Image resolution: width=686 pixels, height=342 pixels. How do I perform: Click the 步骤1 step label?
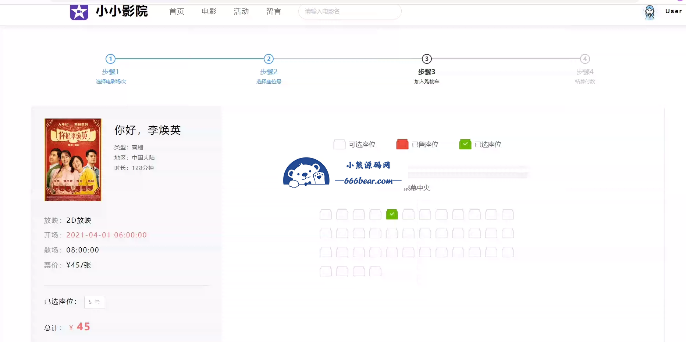point(110,72)
